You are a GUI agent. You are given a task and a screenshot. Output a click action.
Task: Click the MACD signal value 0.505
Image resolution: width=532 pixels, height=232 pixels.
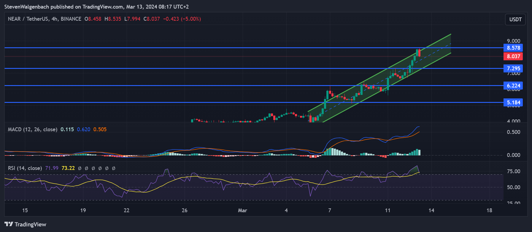(x=100, y=129)
